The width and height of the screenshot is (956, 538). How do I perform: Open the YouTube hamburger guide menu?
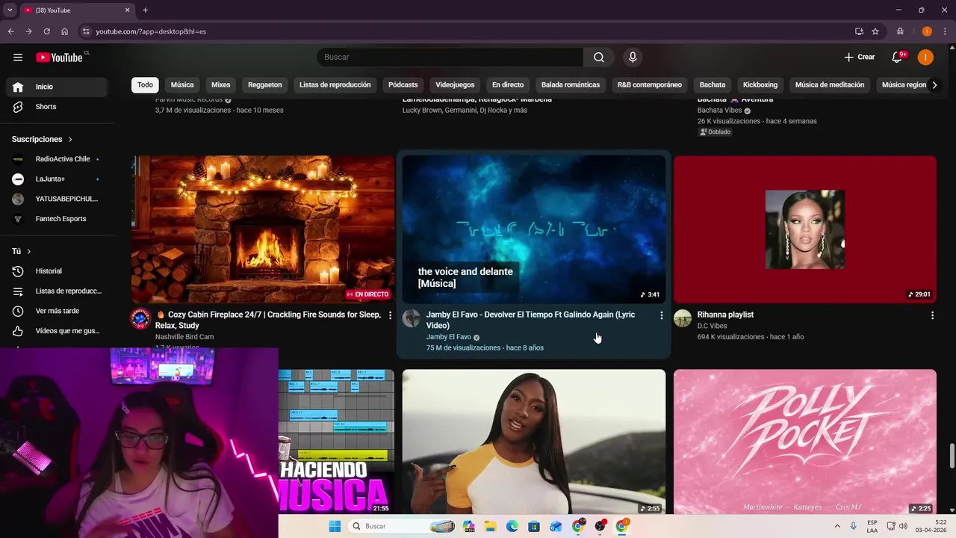tap(18, 58)
